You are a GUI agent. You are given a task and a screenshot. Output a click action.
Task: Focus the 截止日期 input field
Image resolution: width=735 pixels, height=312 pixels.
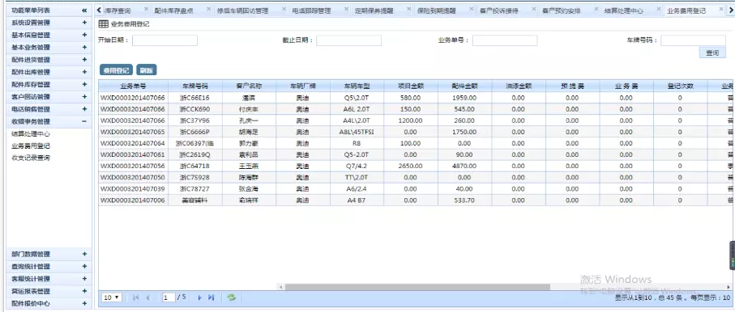[x=348, y=40]
